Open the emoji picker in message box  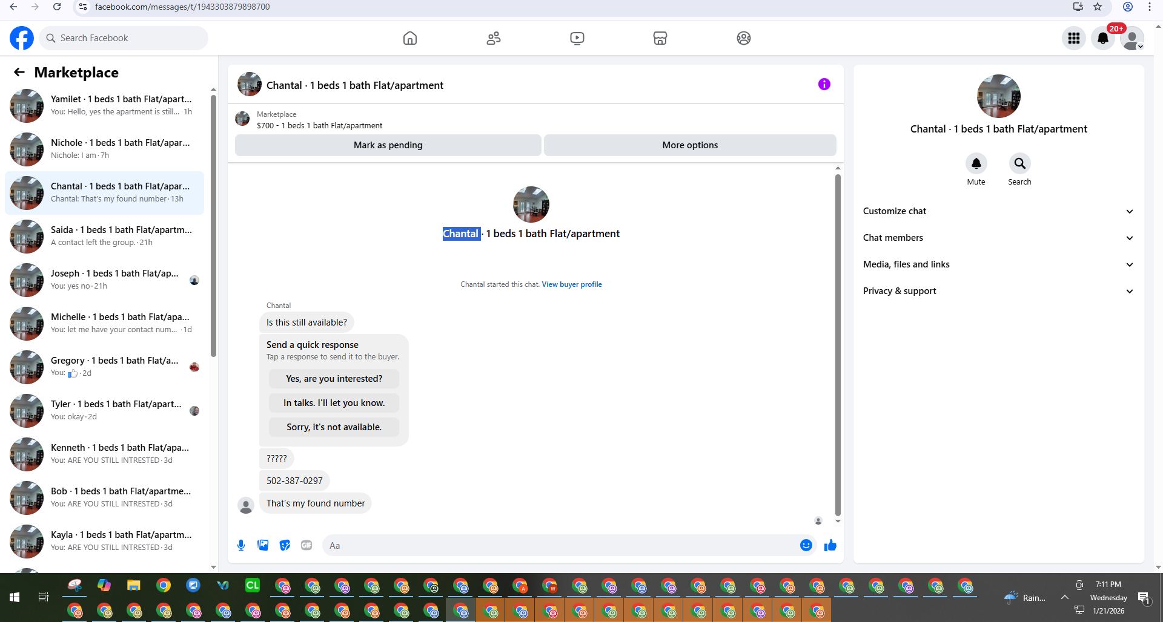pyautogui.click(x=806, y=545)
